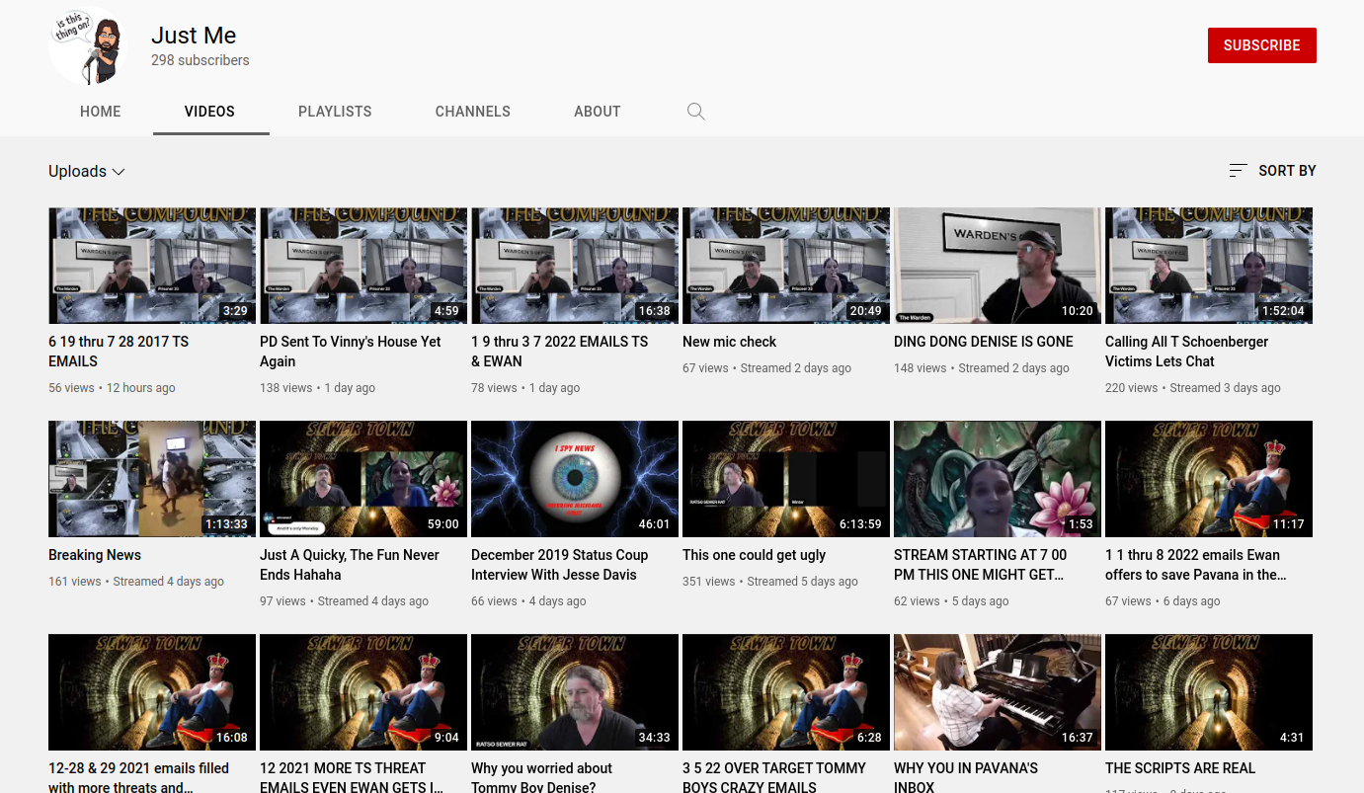Click the 56 views 12 hours ago text
The image size is (1364, 793).
[112, 388]
